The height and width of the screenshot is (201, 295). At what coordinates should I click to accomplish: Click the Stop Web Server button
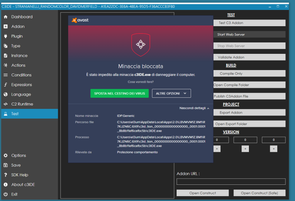point(249,46)
